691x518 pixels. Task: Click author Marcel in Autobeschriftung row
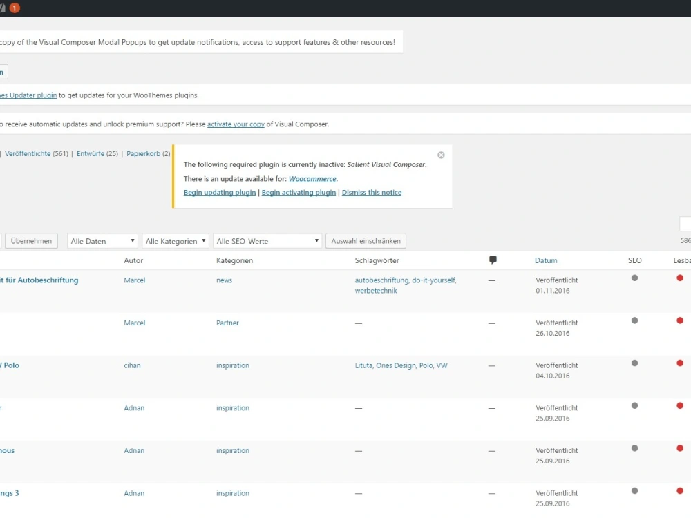tap(135, 280)
